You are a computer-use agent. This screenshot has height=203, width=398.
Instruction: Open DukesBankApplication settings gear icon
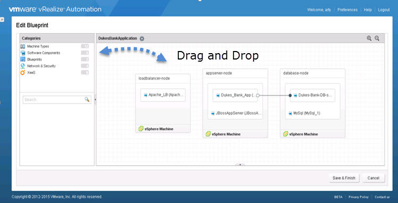[x=142, y=39]
